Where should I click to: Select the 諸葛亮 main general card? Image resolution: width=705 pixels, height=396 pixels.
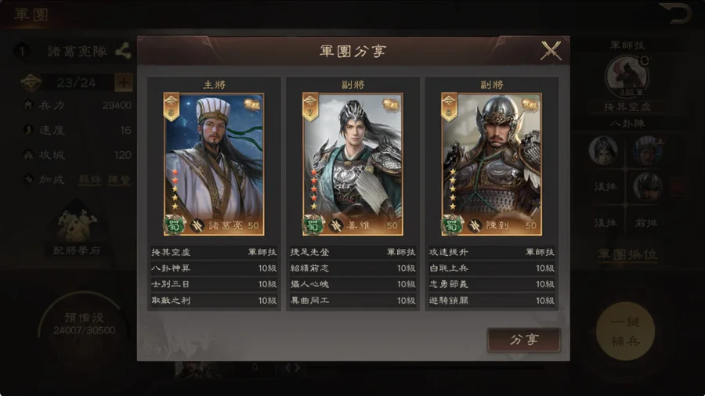[x=214, y=164]
